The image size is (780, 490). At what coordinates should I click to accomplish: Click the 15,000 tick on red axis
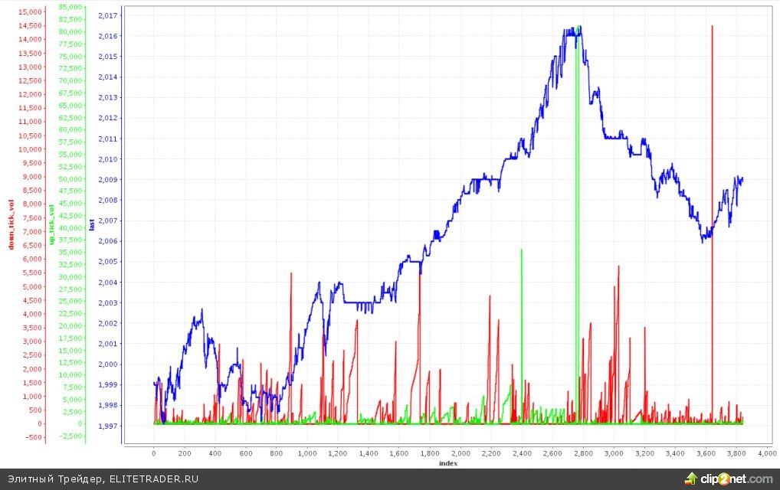point(31,12)
